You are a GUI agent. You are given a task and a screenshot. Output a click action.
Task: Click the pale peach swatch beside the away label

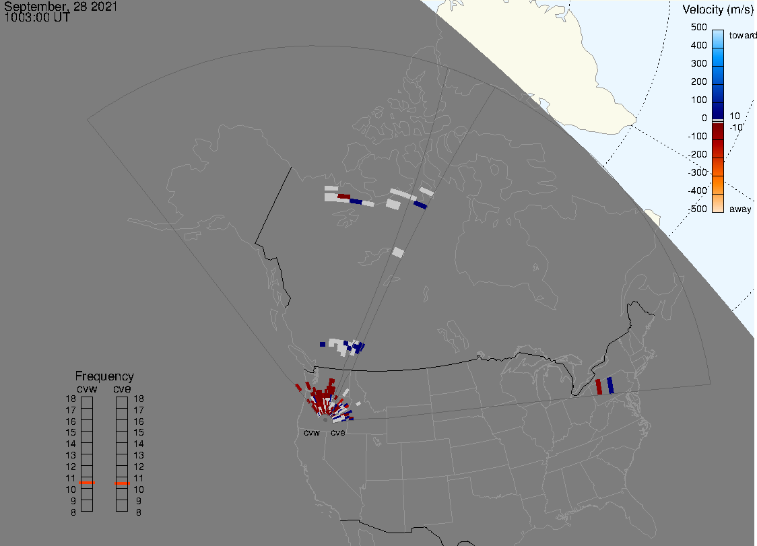718,203
